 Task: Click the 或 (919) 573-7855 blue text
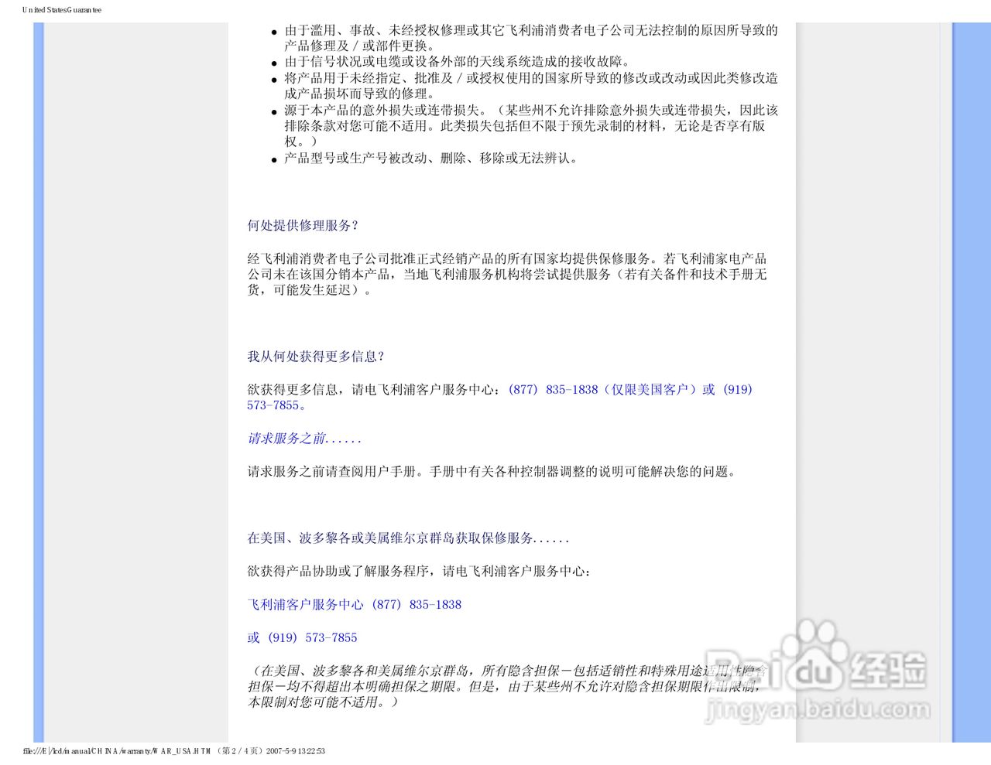[x=302, y=637]
